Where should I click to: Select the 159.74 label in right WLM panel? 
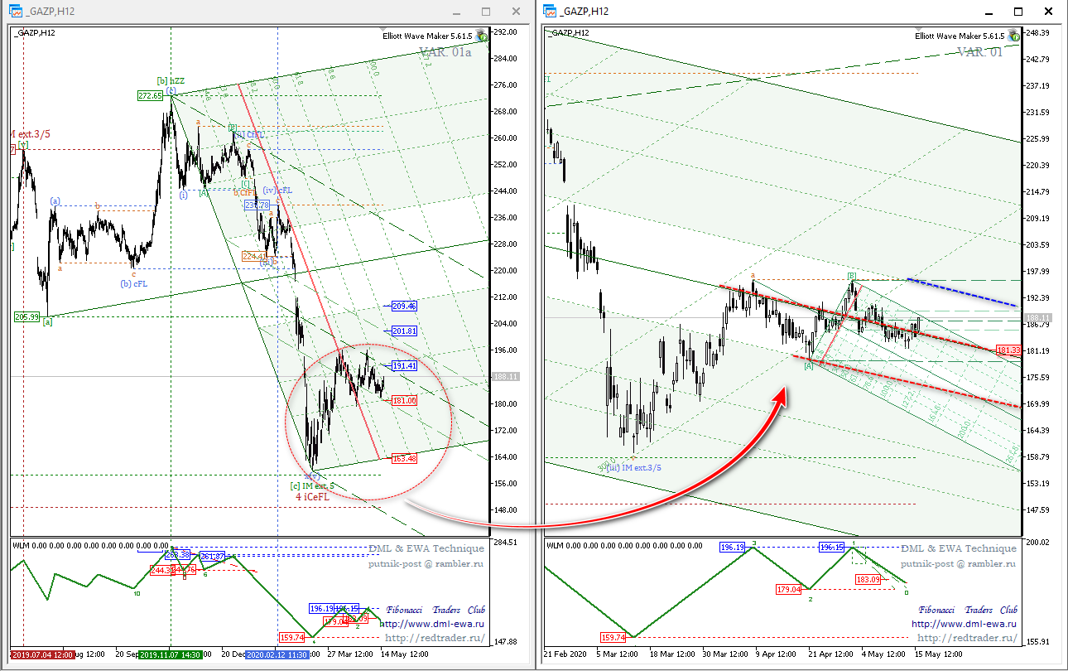coord(613,638)
